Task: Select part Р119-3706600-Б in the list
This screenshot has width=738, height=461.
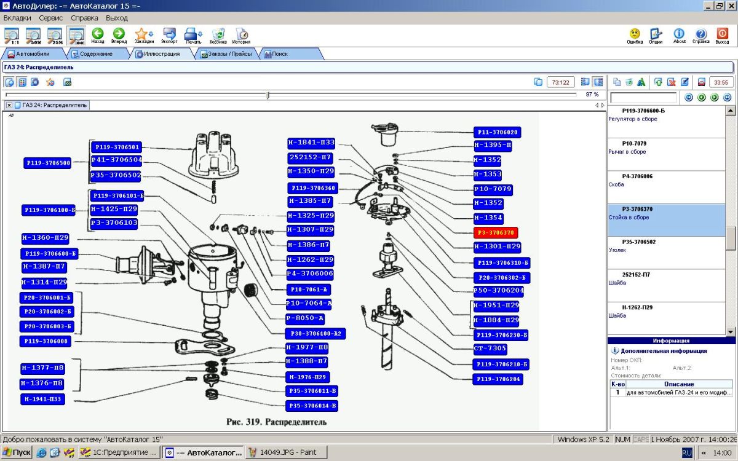Action: pos(666,122)
